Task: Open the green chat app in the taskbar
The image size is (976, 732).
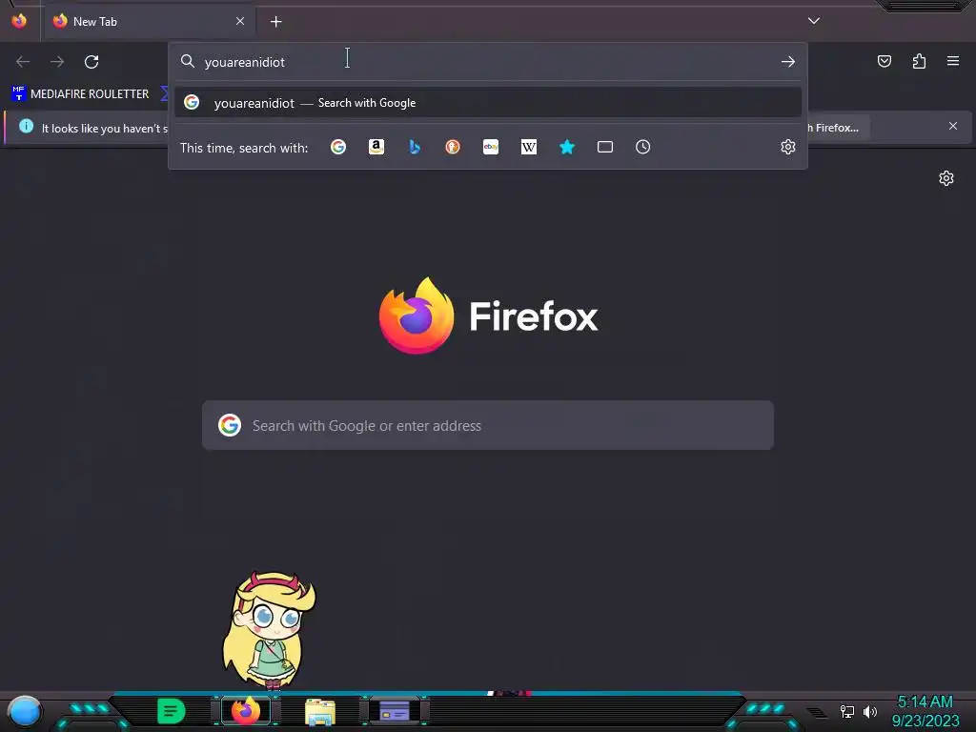Action: point(172,711)
